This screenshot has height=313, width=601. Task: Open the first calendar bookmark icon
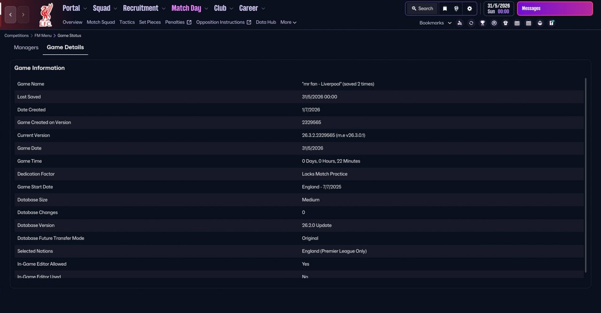click(517, 23)
